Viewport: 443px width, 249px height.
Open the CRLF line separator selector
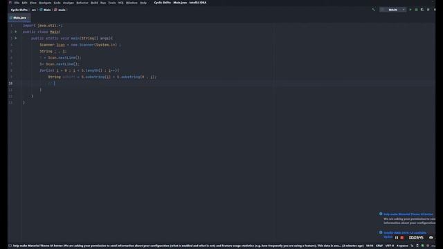pyautogui.click(x=379, y=246)
